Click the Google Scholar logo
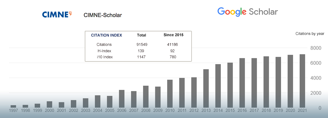The width and height of the screenshot is (328, 118). click(248, 12)
